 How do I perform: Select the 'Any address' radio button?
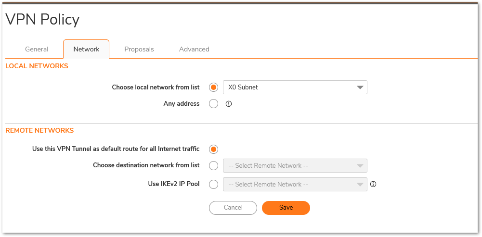[214, 104]
